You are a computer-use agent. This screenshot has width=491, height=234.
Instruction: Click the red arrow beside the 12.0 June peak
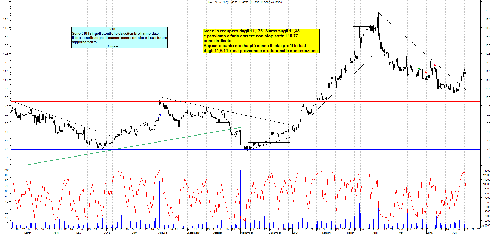[435, 65]
